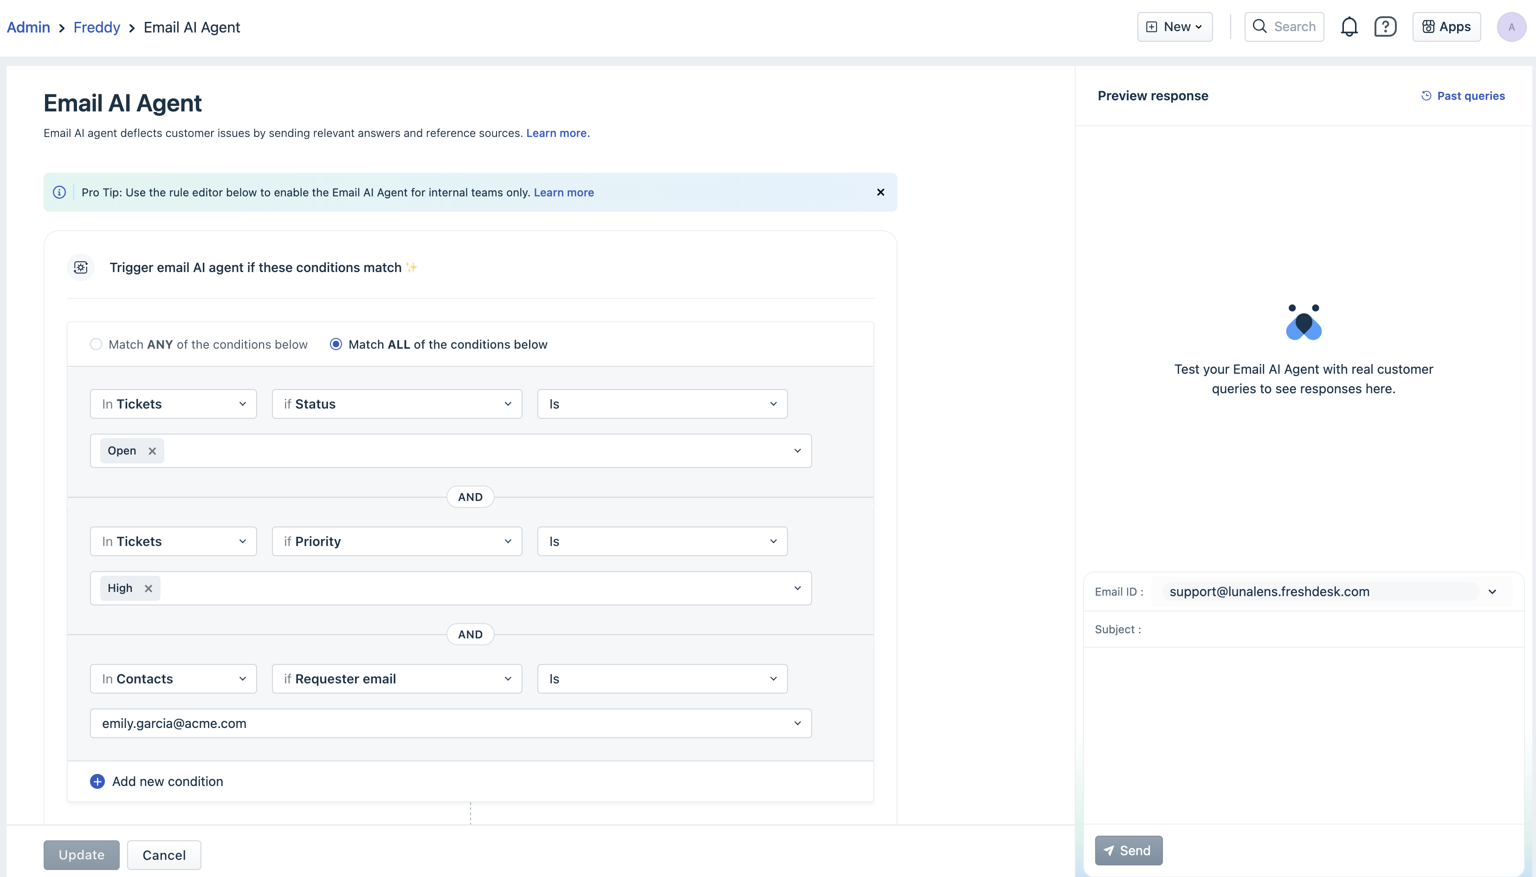The height and width of the screenshot is (877, 1536).
Task: Open the Email ID address dropdown
Action: click(1491, 591)
